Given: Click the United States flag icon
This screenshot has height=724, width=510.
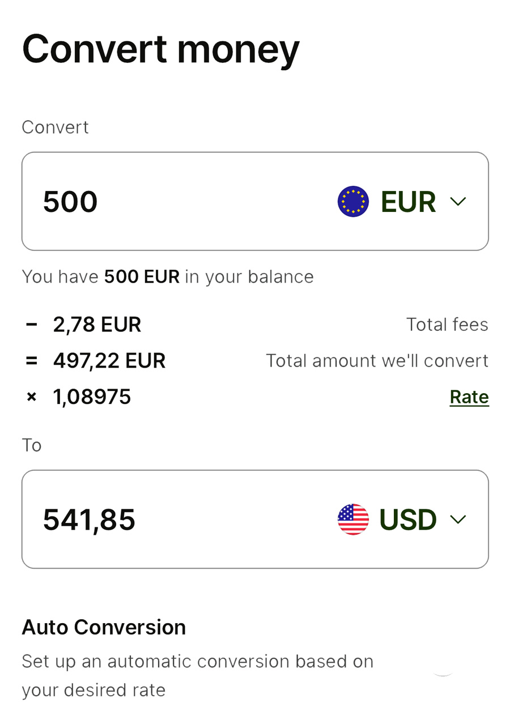Looking at the screenshot, I should tap(353, 519).
